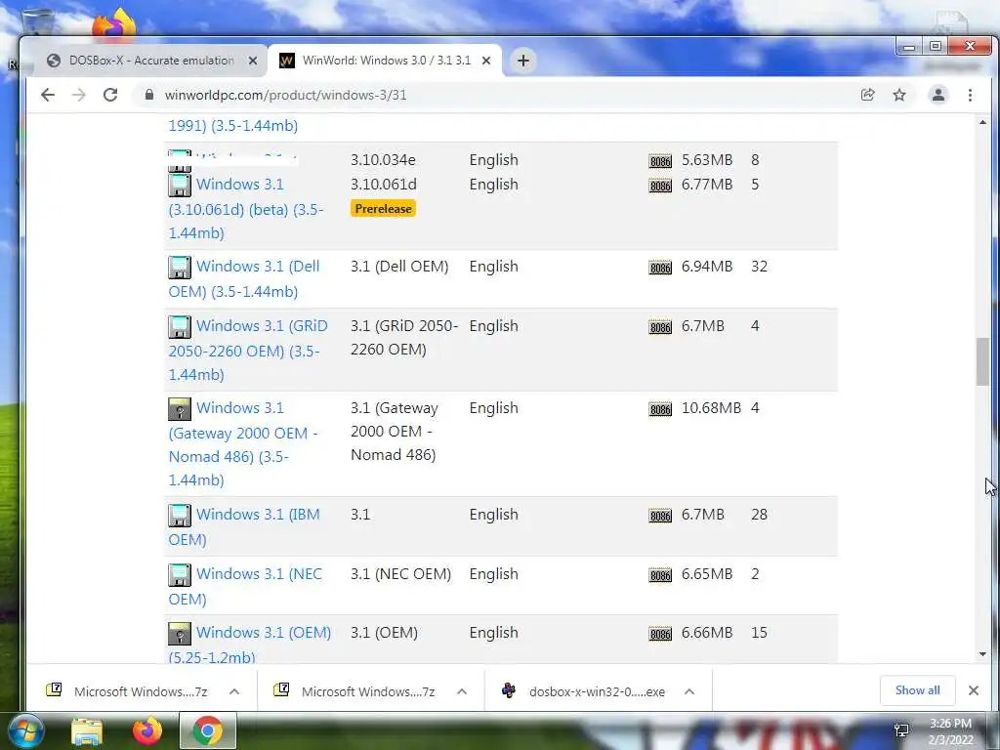Open a new browser tab

[x=523, y=61]
